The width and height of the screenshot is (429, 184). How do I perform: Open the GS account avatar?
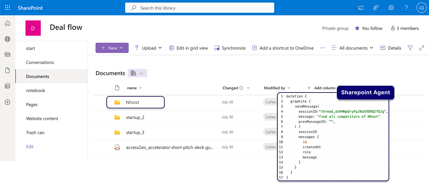click(421, 8)
